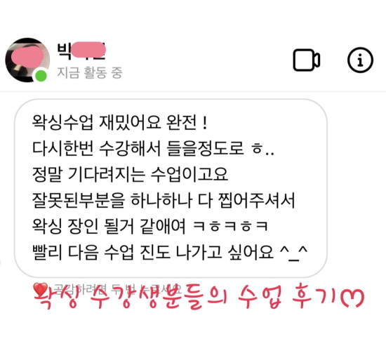Tap the '지금 활동 중' status text
386x358 pixels.
point(90,72)
